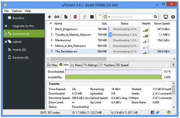The height and width of the screenshot is (118, 180).
Task: Switch to the Files tab
Action: tap(52, 65)
